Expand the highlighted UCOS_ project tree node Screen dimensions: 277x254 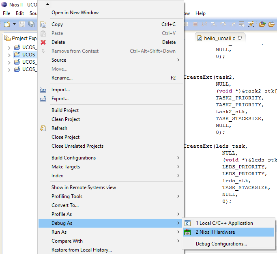tap(9, 55)
